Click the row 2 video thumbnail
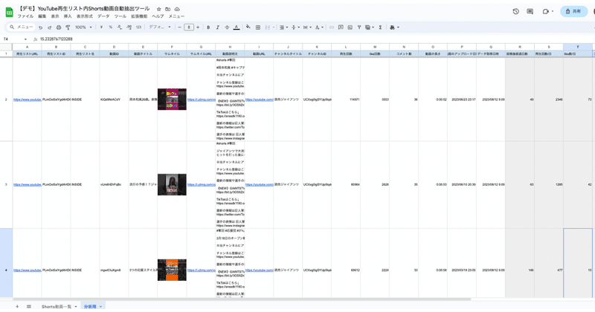 pyautogui.click(x=172, y=100)
